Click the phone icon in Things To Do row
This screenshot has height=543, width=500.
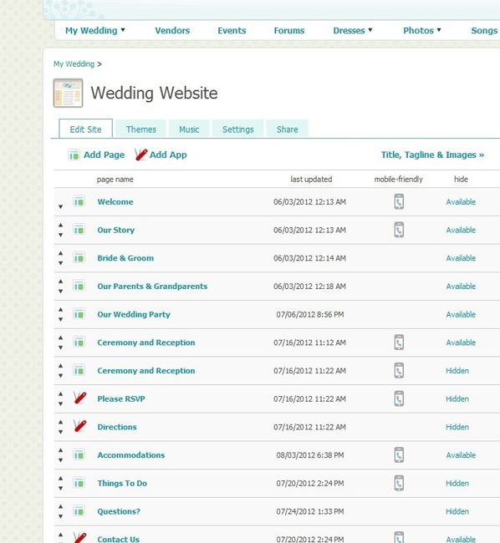click(x=399, y=483)
